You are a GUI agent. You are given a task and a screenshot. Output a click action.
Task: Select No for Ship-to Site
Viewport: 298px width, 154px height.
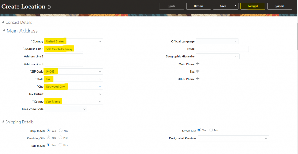tap(61, 131)
